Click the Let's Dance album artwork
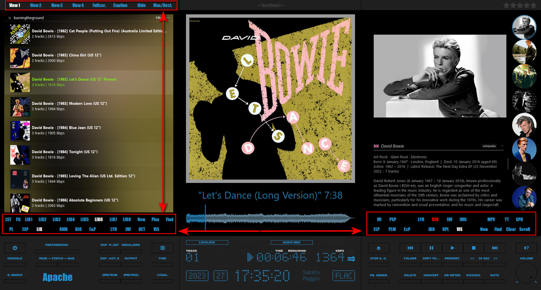Image resolution: width=541 pixels, height=290 pixels. (x=270, y=99)
